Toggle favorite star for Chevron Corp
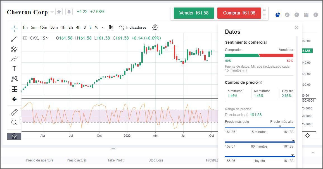The image size is (323, 169). coord(59,12)
